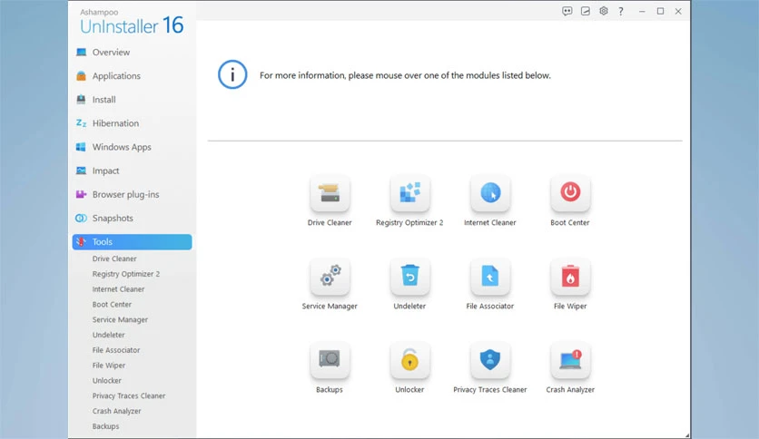Screen dimensions: 759x439
Task: Open help question mark icon
Action: tap(621, 11)
